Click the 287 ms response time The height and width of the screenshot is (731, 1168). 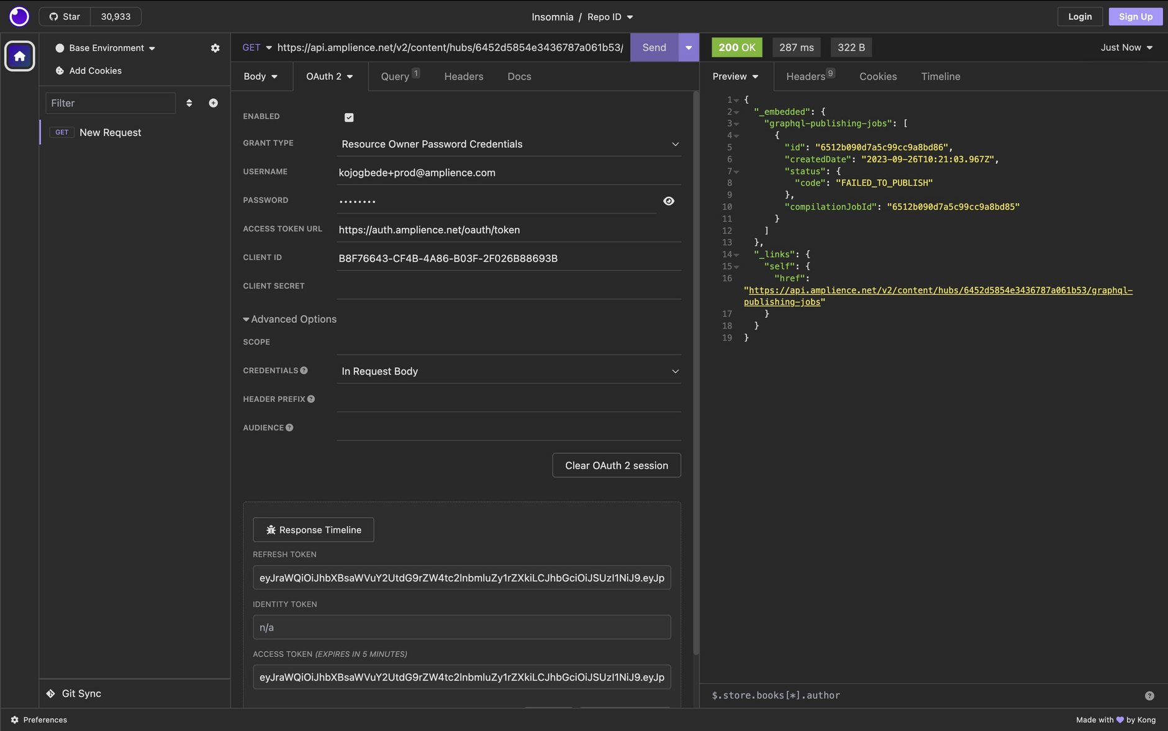(797, 48)
